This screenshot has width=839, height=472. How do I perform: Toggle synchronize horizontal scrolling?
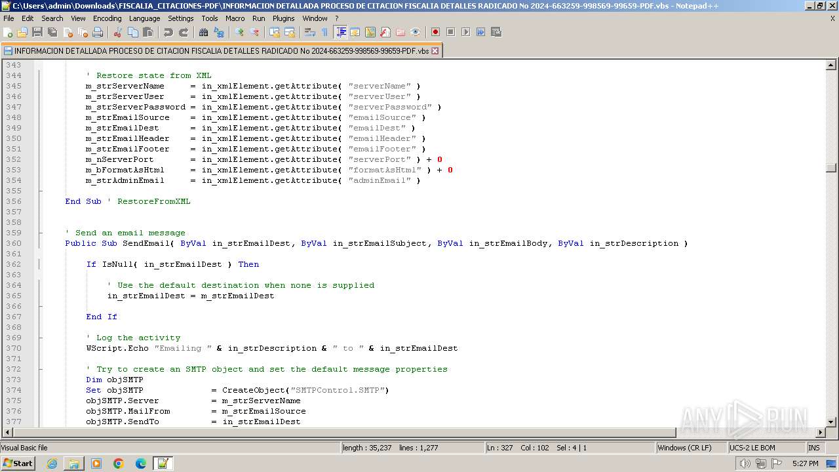click(290, 32)
